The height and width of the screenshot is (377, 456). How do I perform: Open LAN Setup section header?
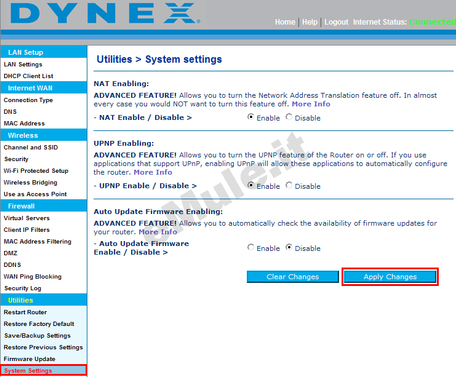click(x=44, y=52)
